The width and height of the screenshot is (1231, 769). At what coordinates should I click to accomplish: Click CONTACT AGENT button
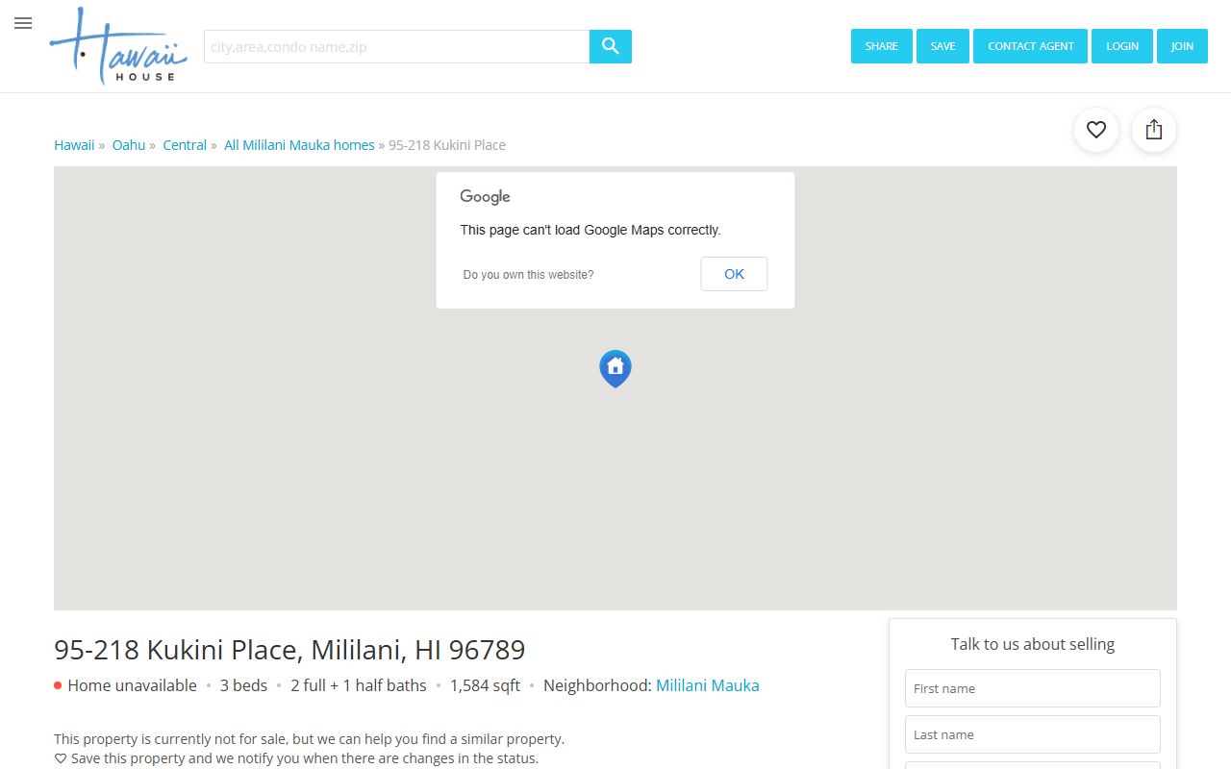click(x=1031, y=46)
